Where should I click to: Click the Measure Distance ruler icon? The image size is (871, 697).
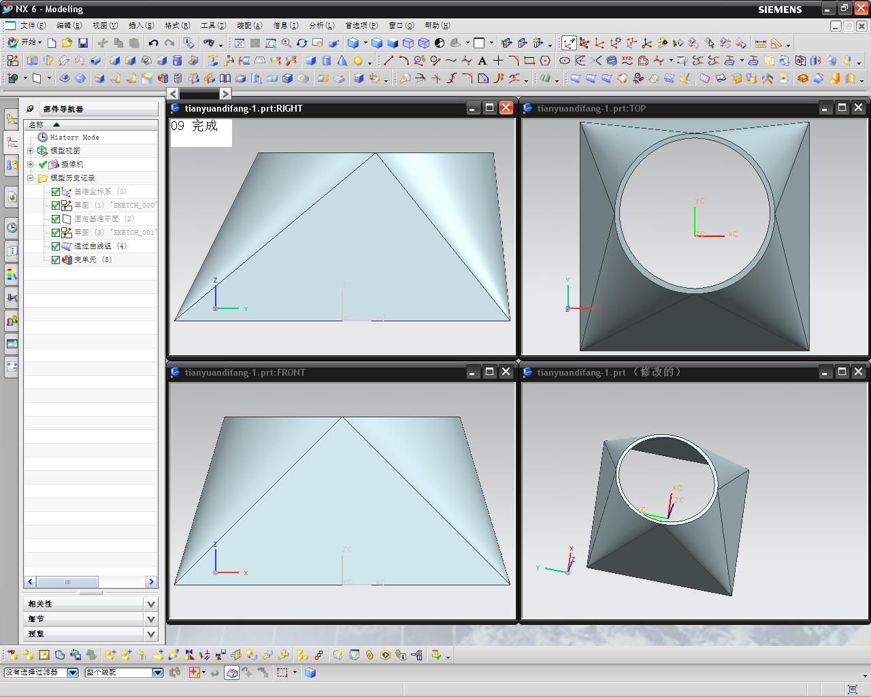761,43
